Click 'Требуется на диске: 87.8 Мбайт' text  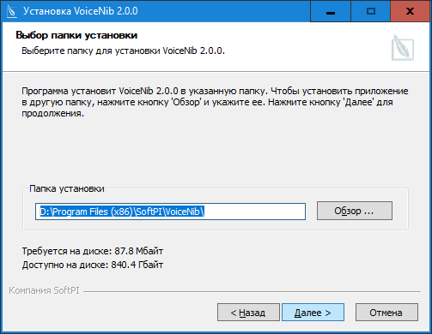[93, 251]
